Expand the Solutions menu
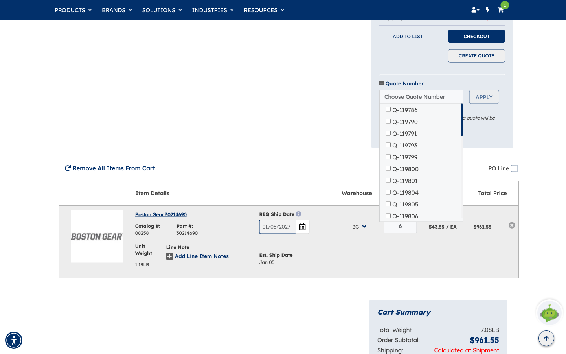This screenshot has height=354, width=566. (162, 10)
